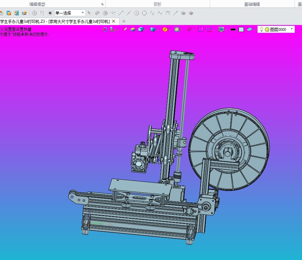Click the red pencil erase icon

tap(125, 29)
